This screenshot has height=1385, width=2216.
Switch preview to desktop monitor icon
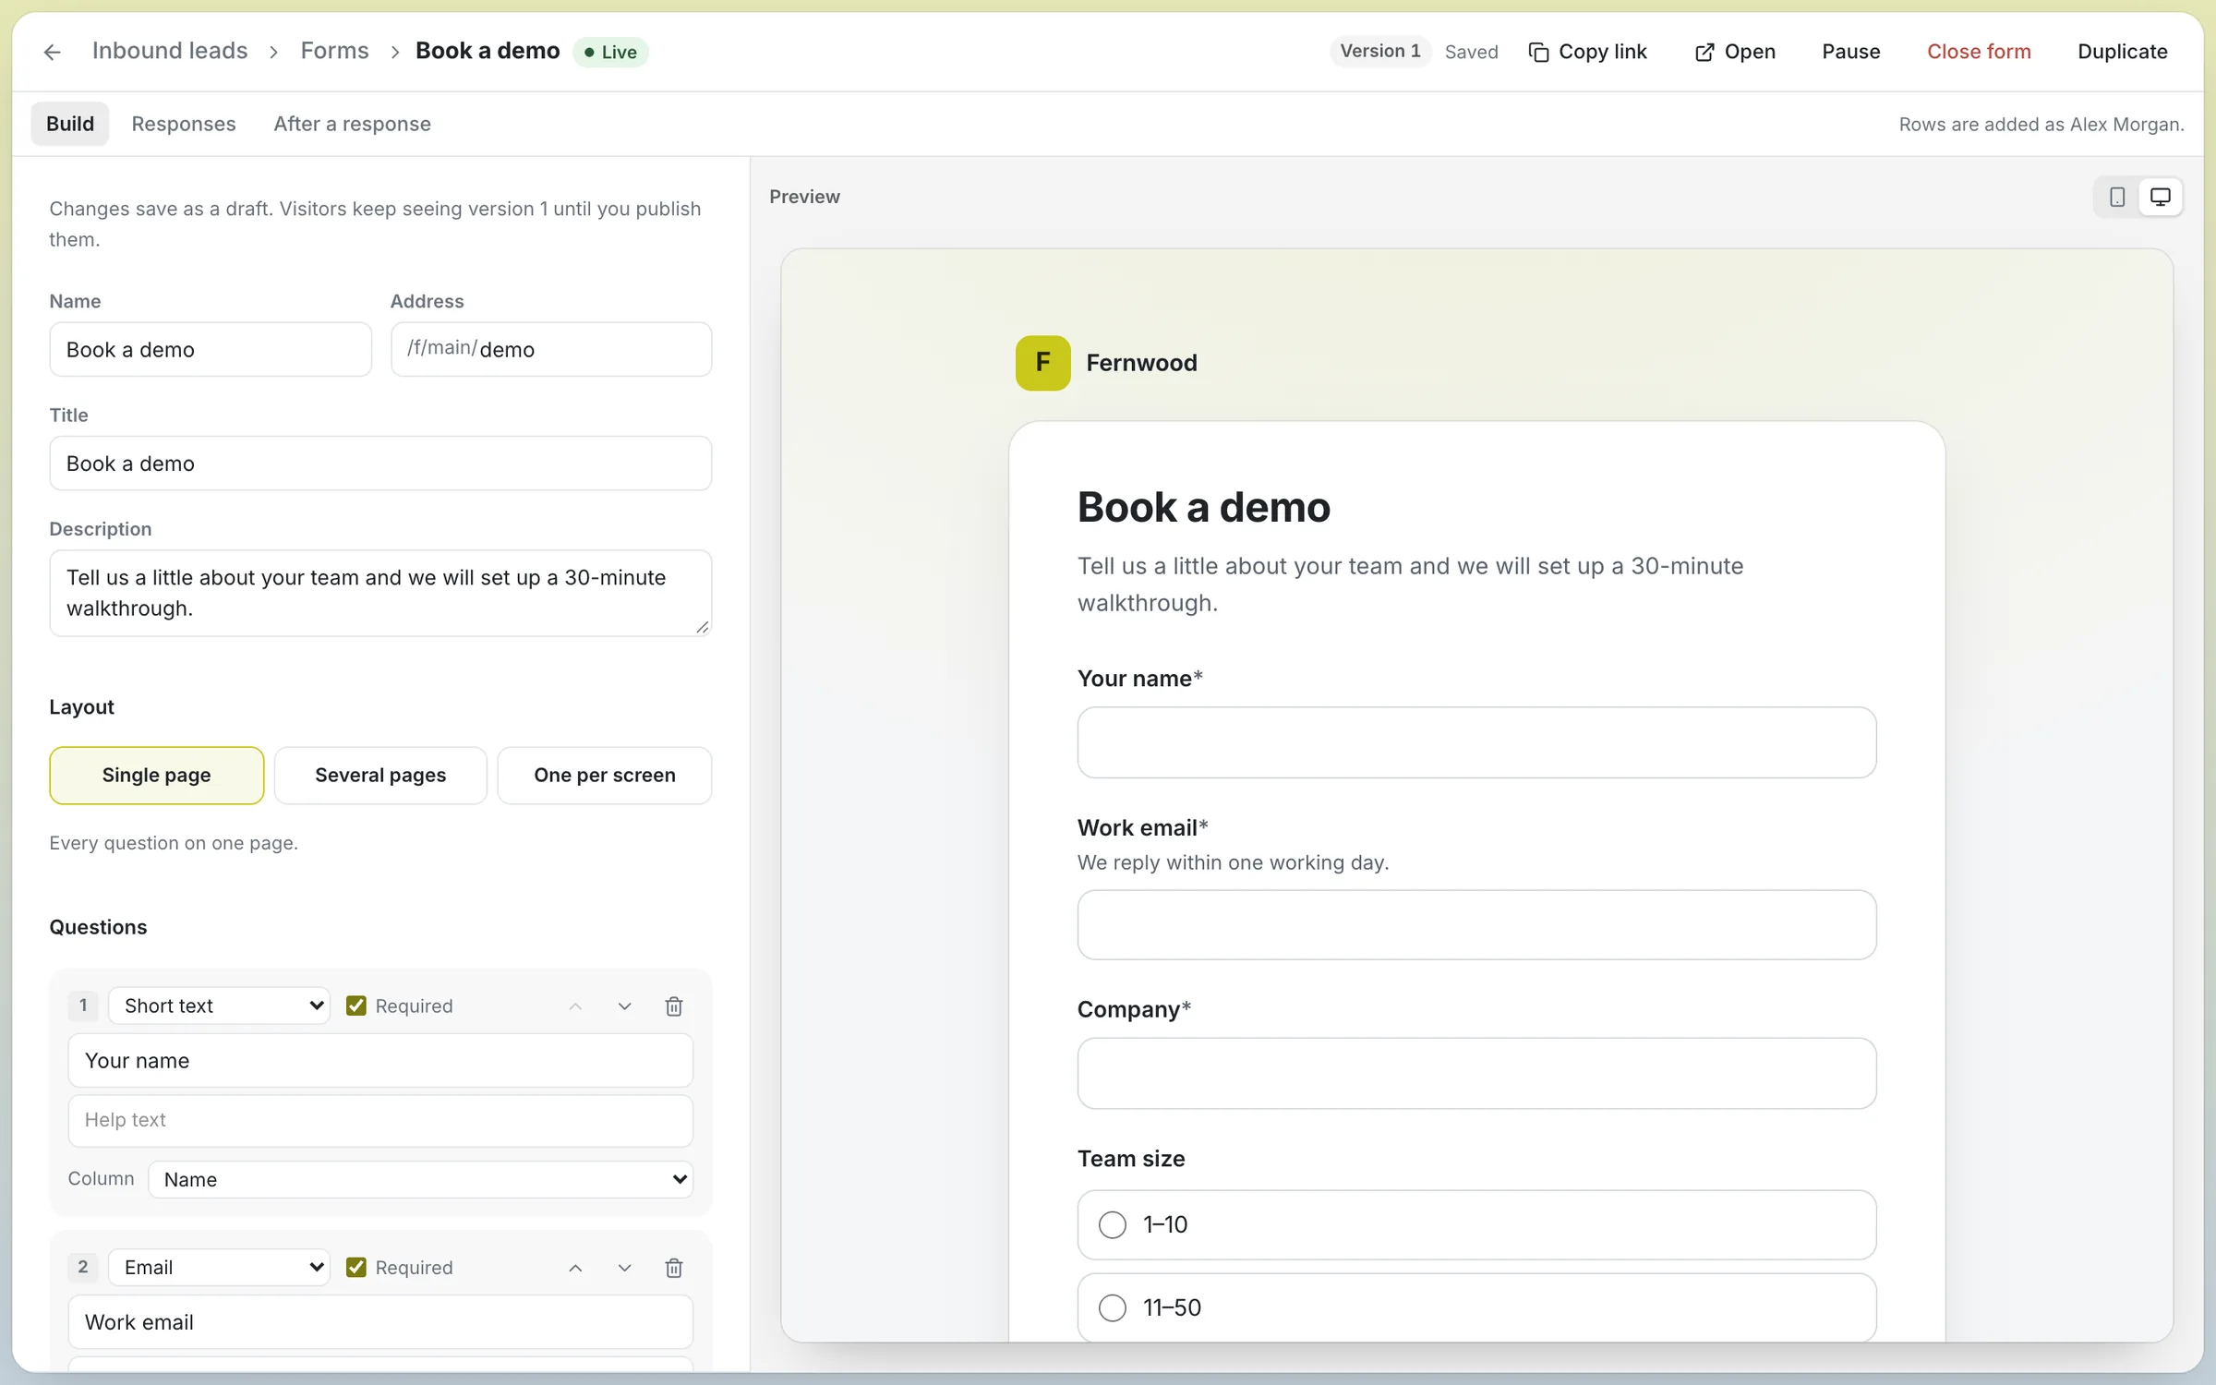click(2161, 197)
